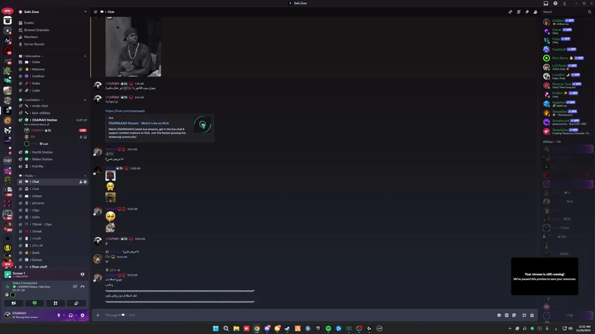Viewport: 595px width, 334px height.
Task: Expand output device options next to headphones
Action: pyautogui.click(x=76, y=315)
